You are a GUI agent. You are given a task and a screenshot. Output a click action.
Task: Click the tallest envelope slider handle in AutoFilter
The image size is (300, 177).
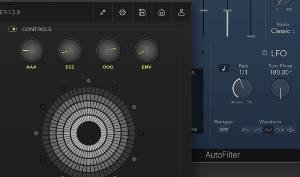tap(227, 11)
